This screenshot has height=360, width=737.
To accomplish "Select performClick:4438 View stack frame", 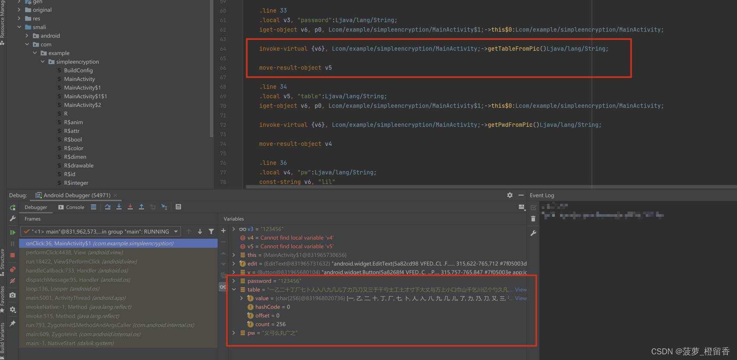I will point(119,252).
